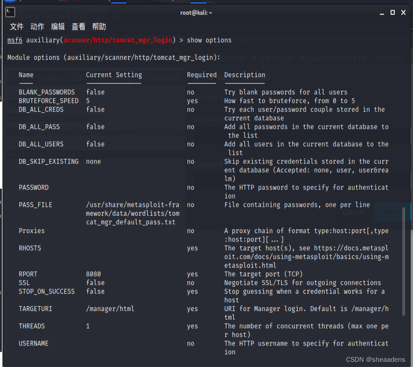This screenshot has width=413, height=367.
Task: Open the 文件 menu of the terminal
Action: point(16,27)
